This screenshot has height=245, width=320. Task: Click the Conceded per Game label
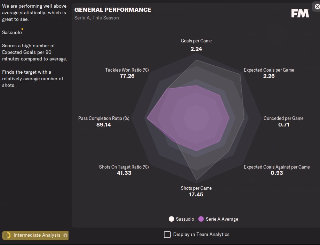[x=283, y=119]
